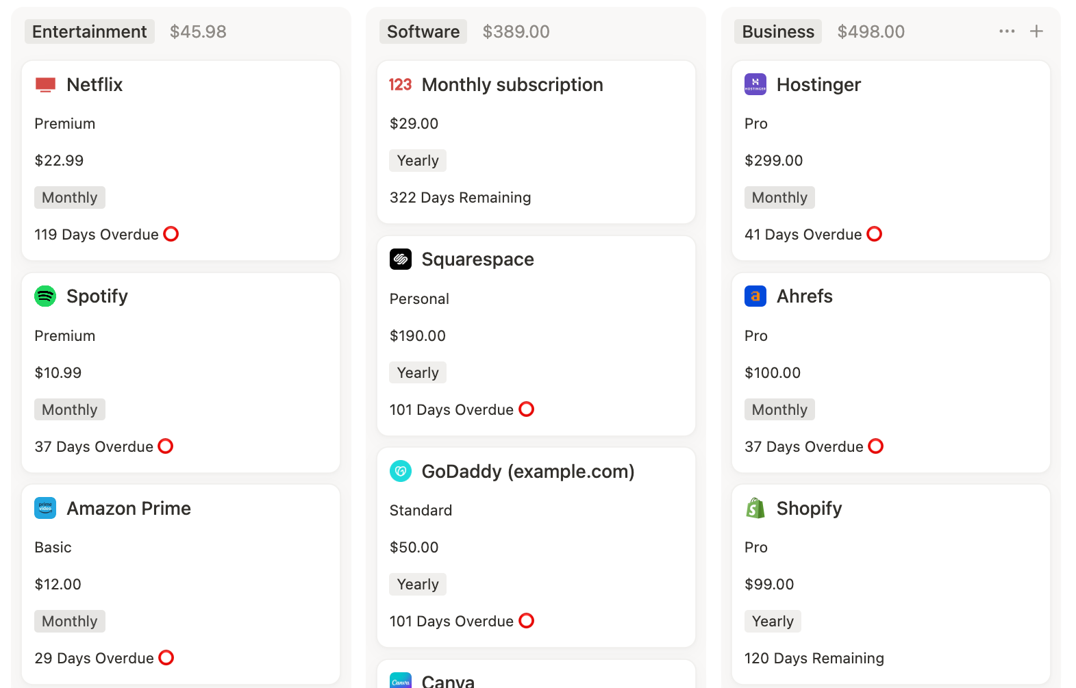1076x688 pixels.
Task: Click Yearly tag on Monthly subscription card
Action: coord(418,161)
